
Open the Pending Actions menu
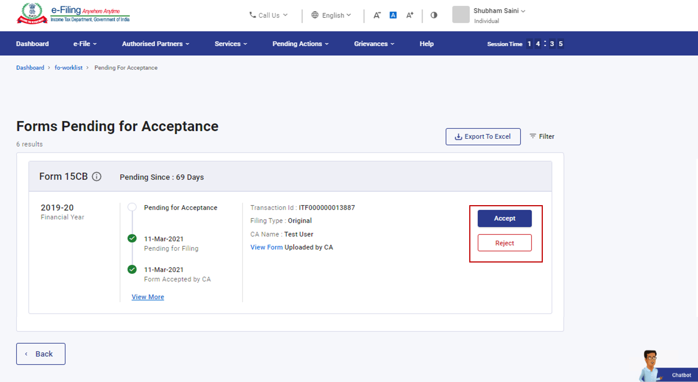pyautogui.click(x=300, y=44)
